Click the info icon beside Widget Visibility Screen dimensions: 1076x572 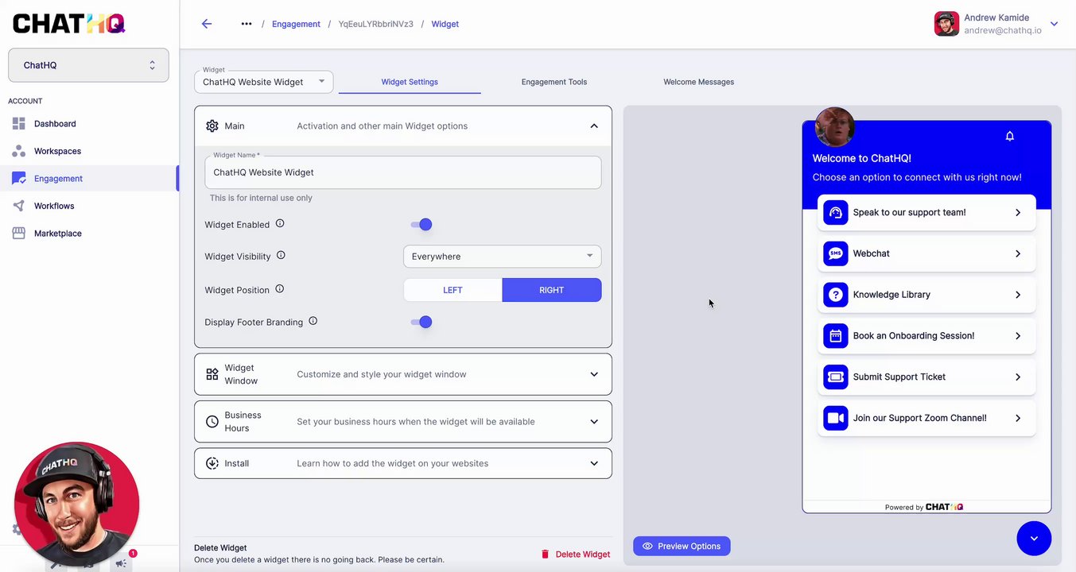(x=281, y=255)
